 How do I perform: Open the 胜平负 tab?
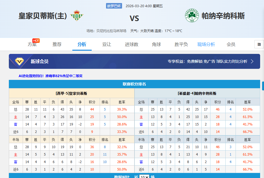click(181, 44)
